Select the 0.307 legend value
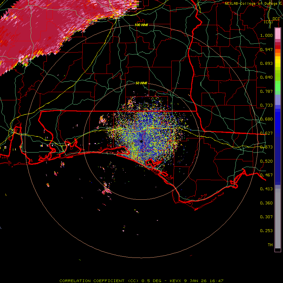The width and height of the screenshot is (283, 283). pos(266,217)
